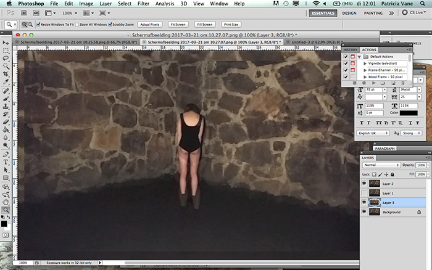
Task: Open layer blend mode Normal dropdown
Action: (x=381, y=165)
